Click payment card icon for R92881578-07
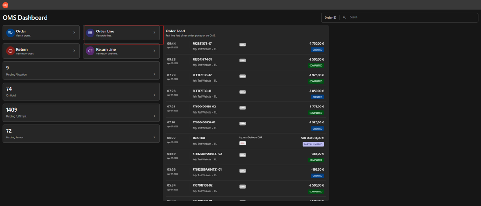 pos(242,45)
